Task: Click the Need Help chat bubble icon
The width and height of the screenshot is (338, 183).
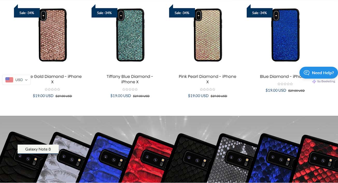Action: coord(307,73)
